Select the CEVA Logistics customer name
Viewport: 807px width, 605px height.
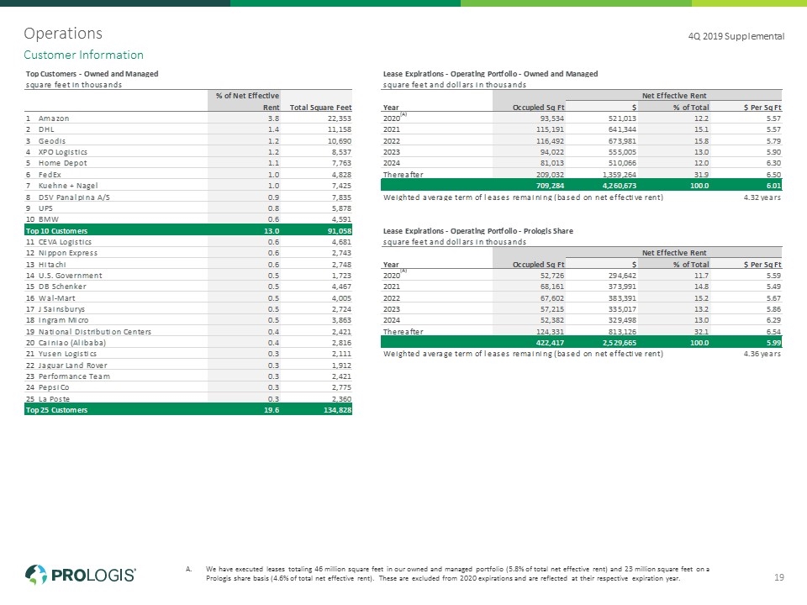(65, 242)
